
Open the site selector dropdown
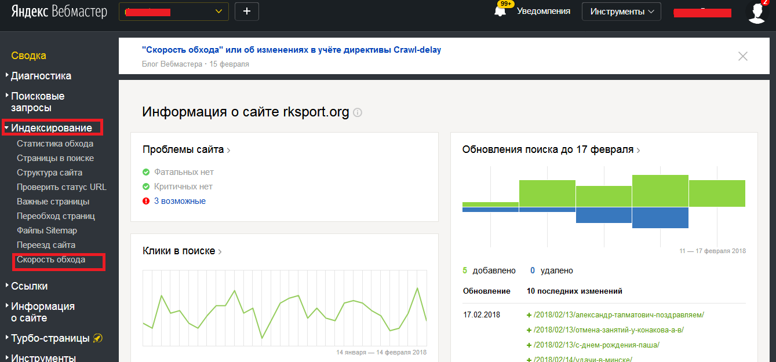(x=174, y=11)
